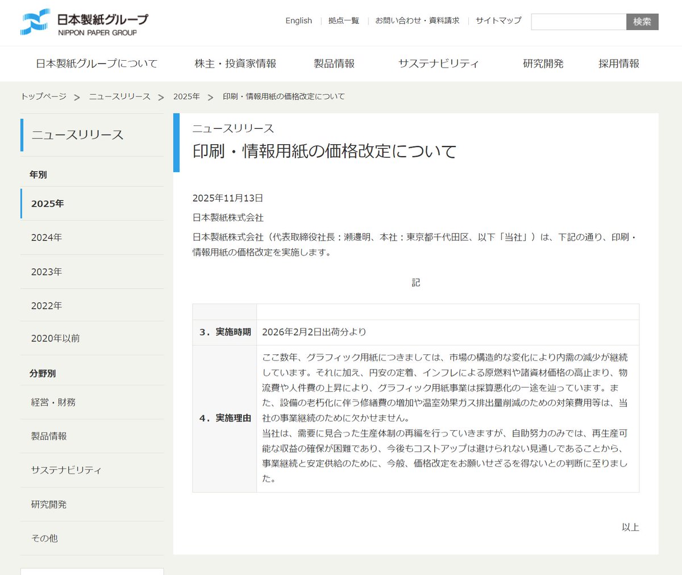
Task: Click the cell 2026年2月2日出荷分より
Action: [448, 332]
